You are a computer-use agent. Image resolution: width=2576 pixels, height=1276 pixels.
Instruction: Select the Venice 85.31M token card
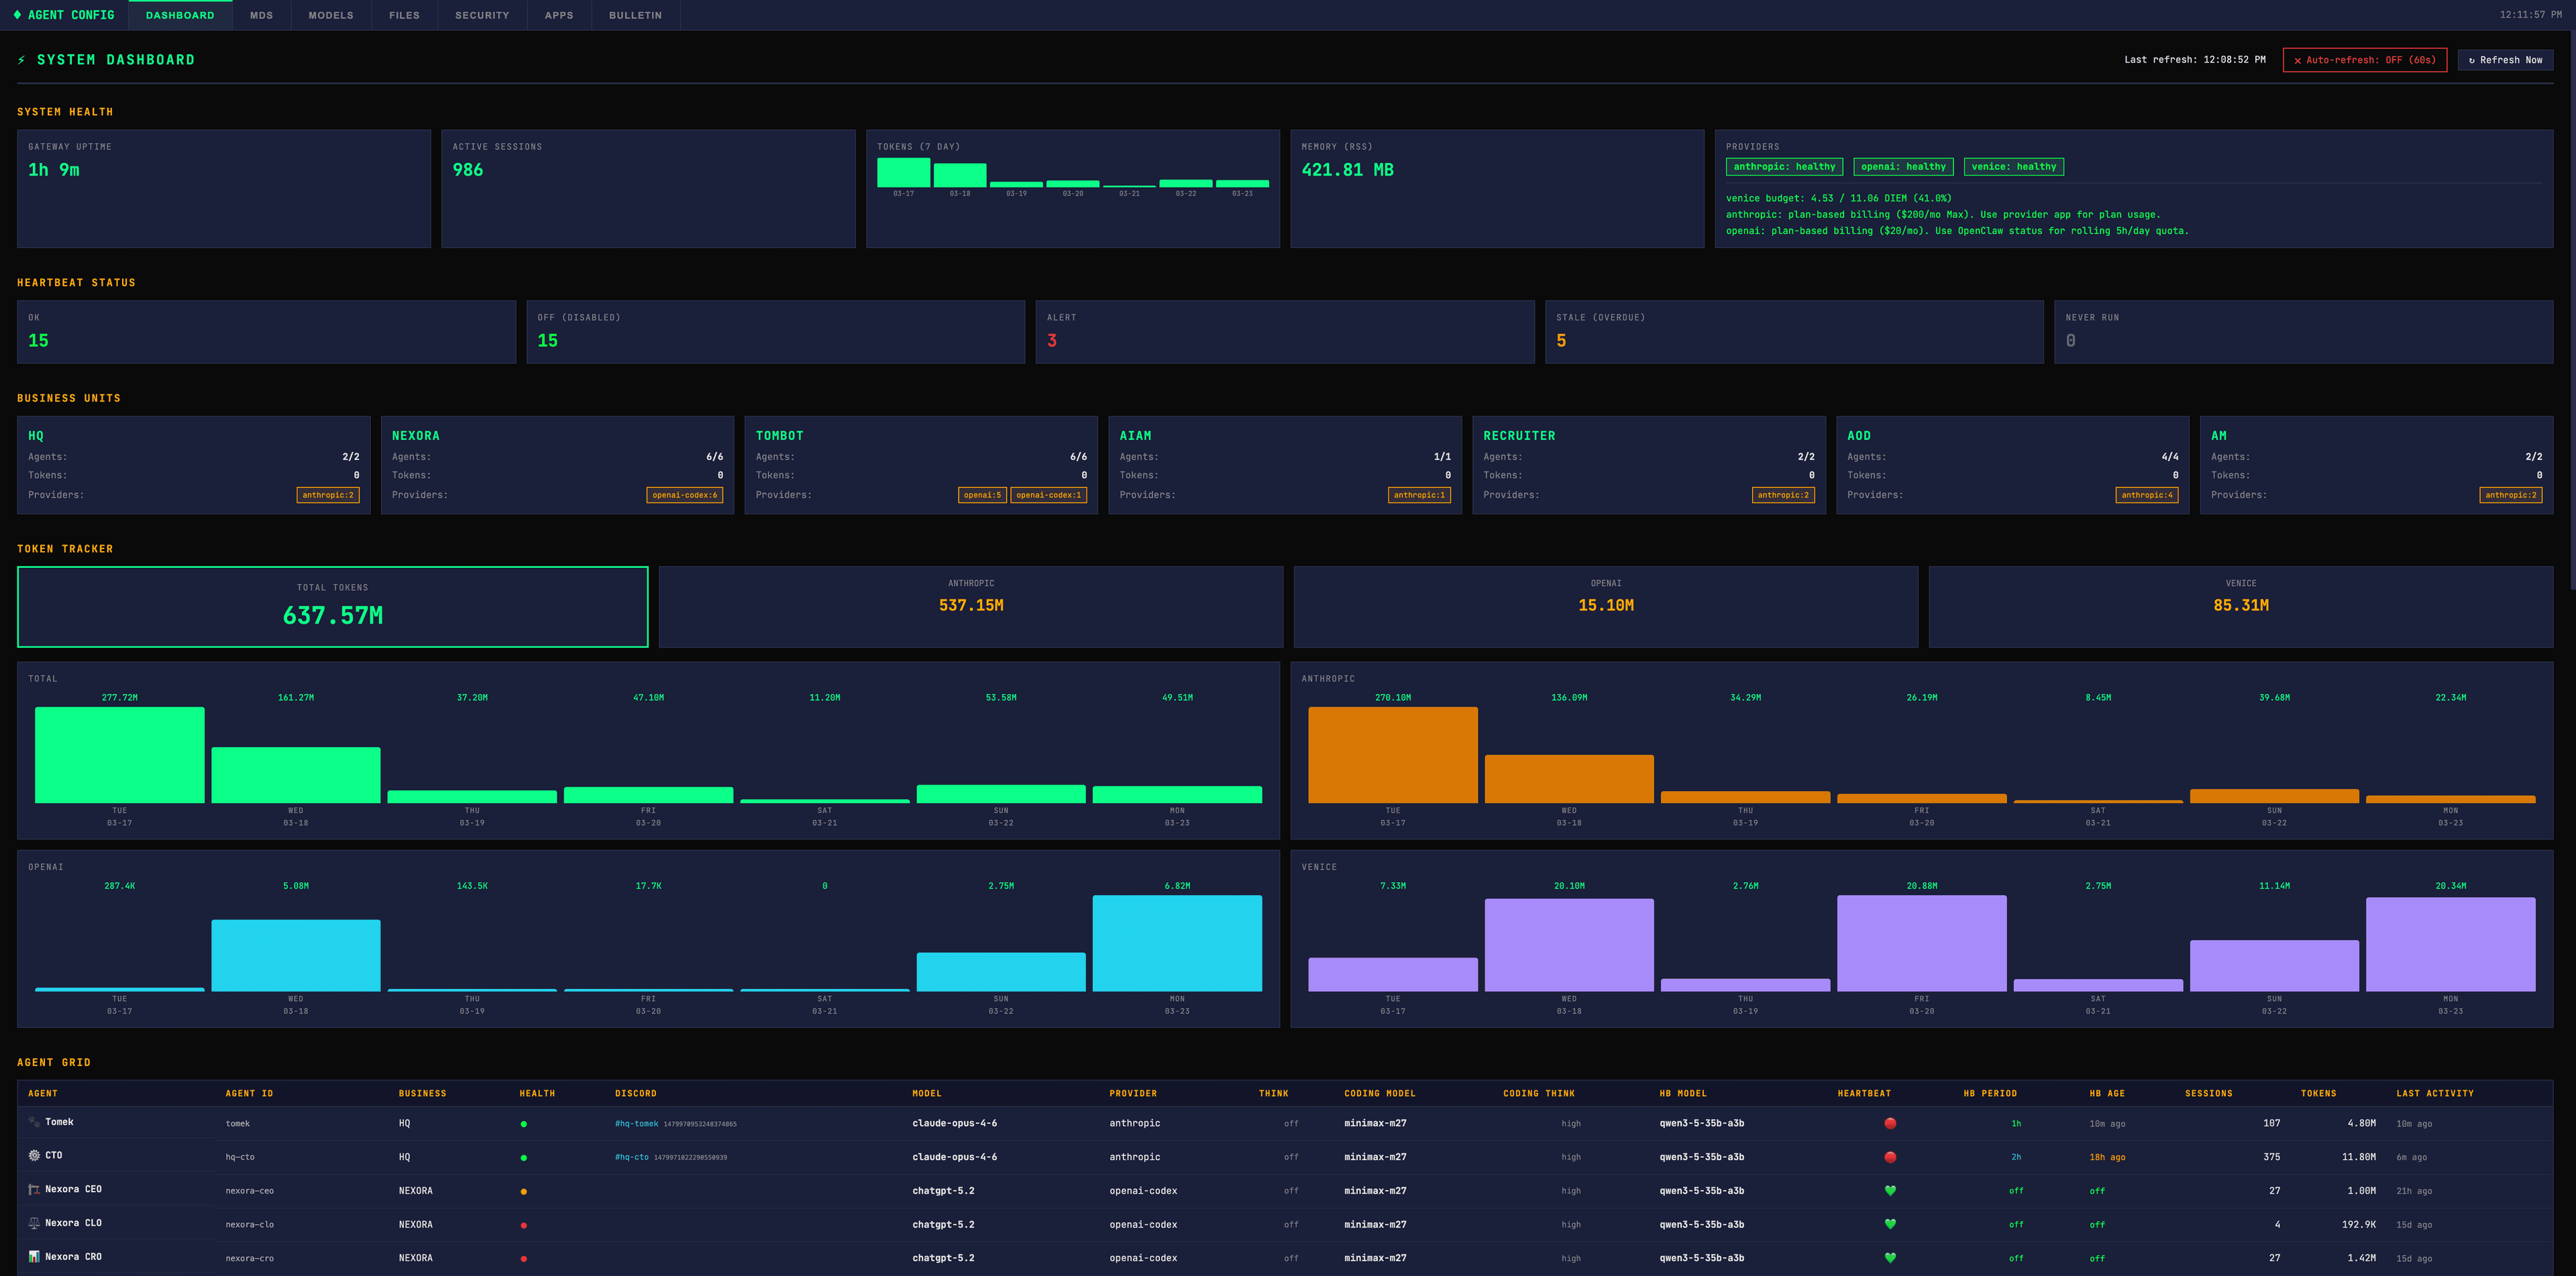click(2241, 607)
